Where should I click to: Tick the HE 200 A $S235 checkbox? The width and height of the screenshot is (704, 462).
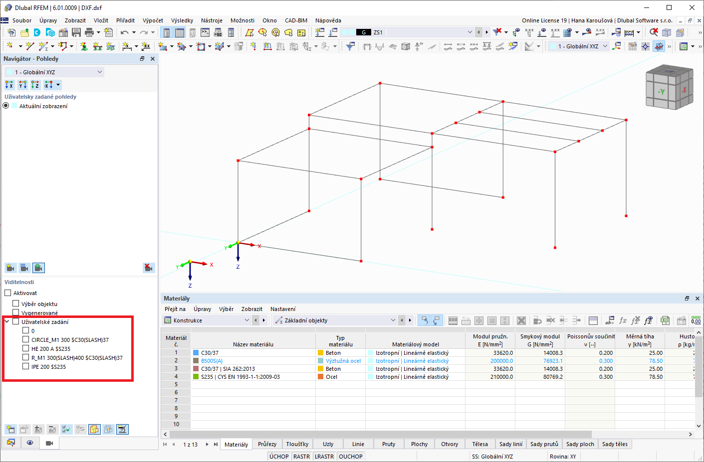[25, 348]
